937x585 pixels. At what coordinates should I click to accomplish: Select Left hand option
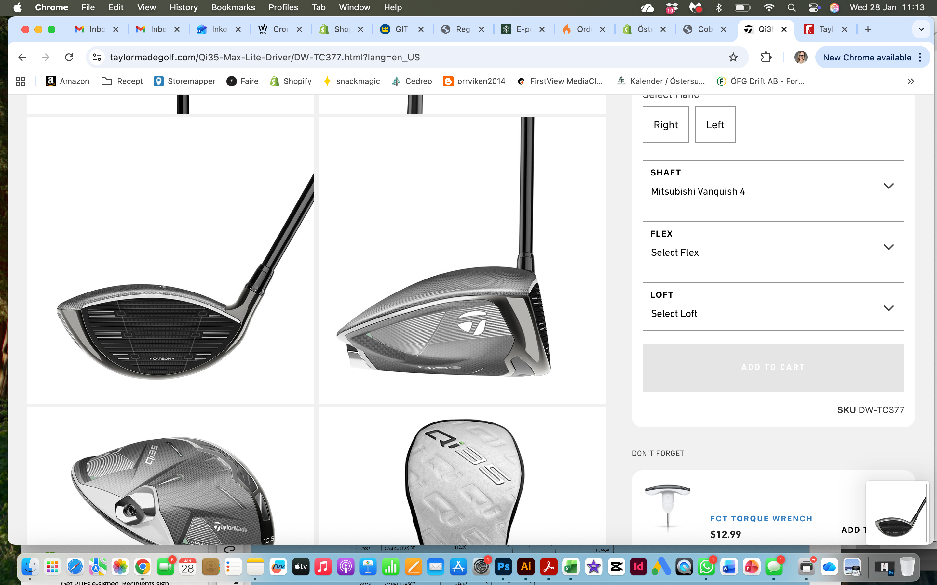[x=715, y=124]
